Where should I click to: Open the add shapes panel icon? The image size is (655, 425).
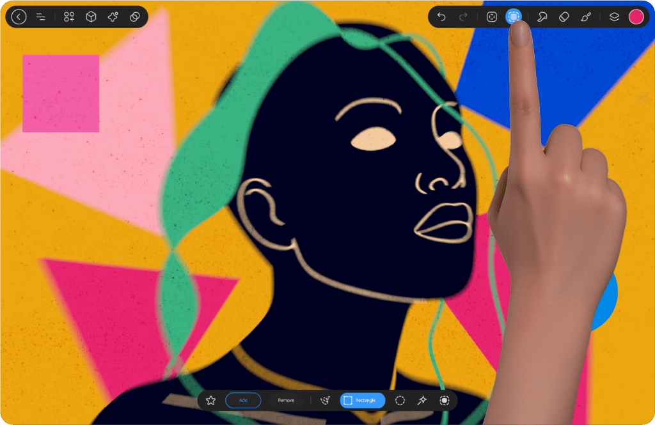pyautogui.click(x=69, y=17)
